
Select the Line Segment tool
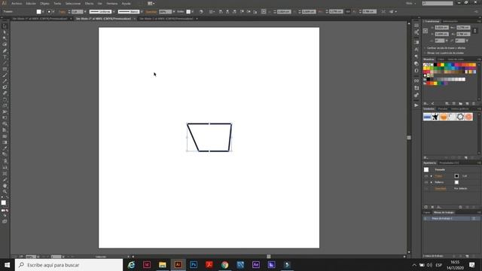pos(5,63)
